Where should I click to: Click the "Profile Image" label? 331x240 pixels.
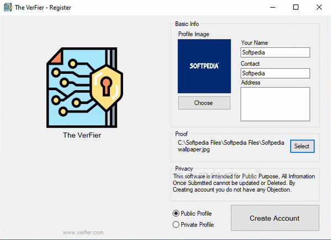pos(194,34)
